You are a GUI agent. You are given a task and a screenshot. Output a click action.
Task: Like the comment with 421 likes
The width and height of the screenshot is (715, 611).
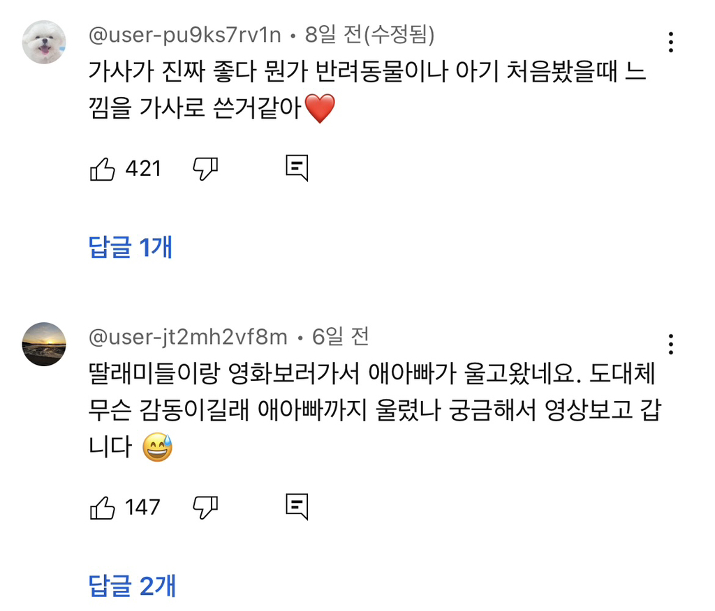[x=103, y=169]
